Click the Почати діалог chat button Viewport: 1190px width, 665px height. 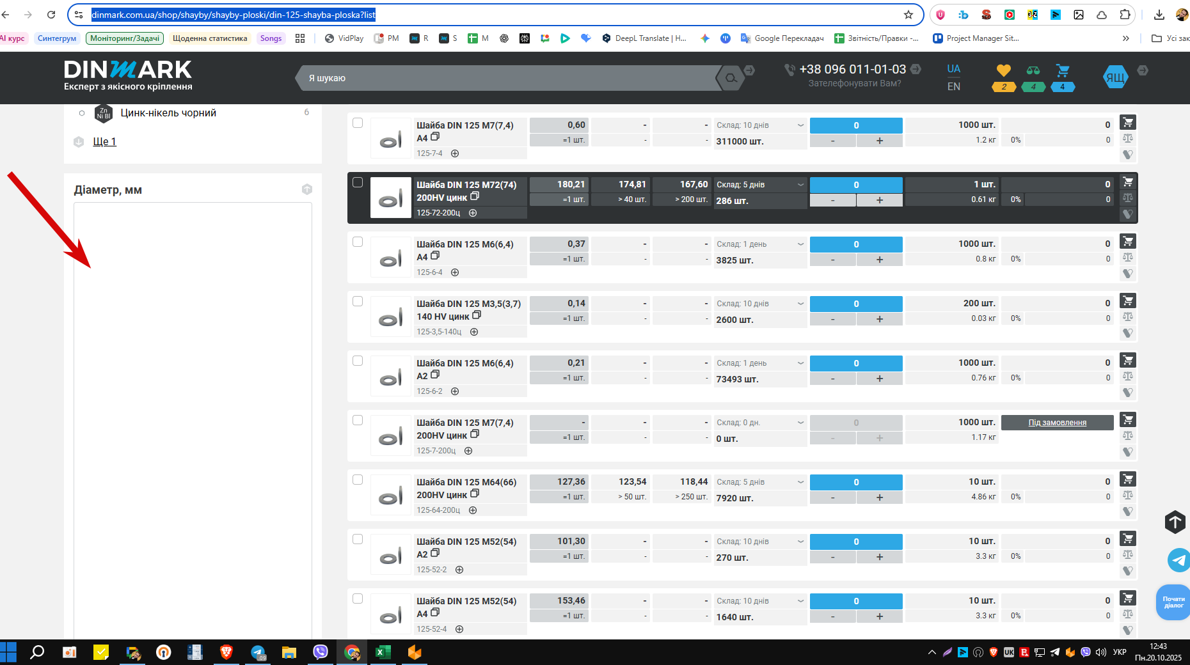[x=1173, y=602]
